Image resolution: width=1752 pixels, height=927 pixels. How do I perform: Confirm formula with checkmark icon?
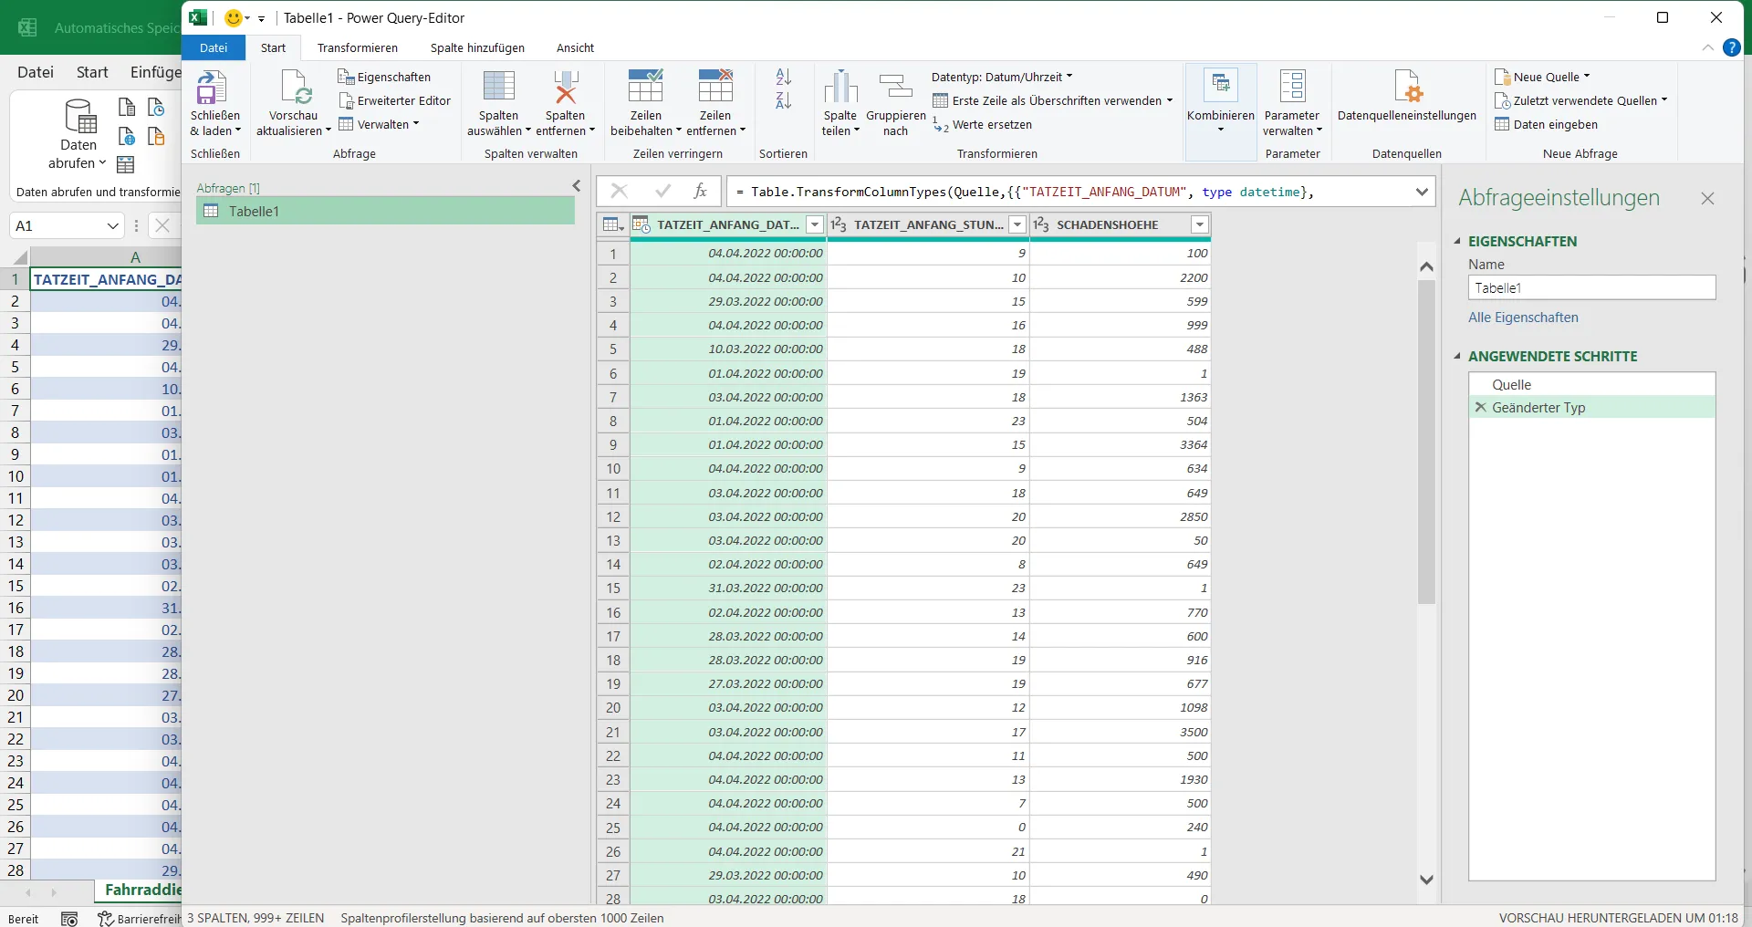663,191
